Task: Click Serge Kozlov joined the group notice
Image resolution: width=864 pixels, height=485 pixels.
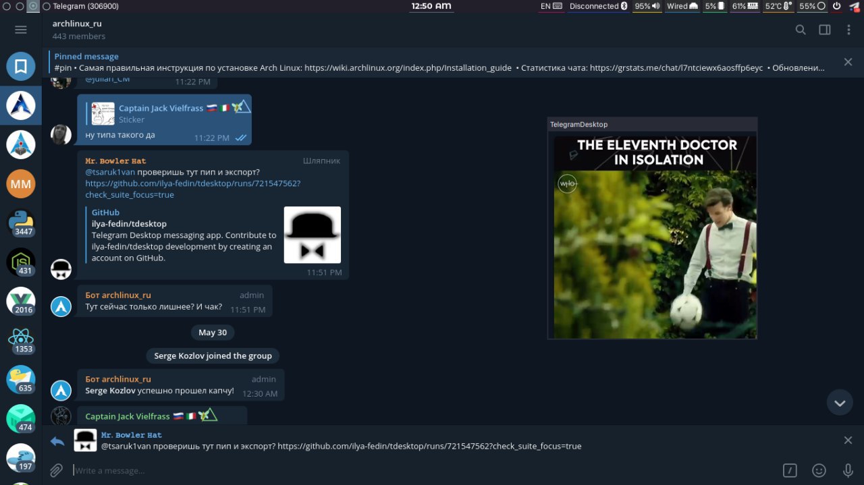Action: coord(213,355)
